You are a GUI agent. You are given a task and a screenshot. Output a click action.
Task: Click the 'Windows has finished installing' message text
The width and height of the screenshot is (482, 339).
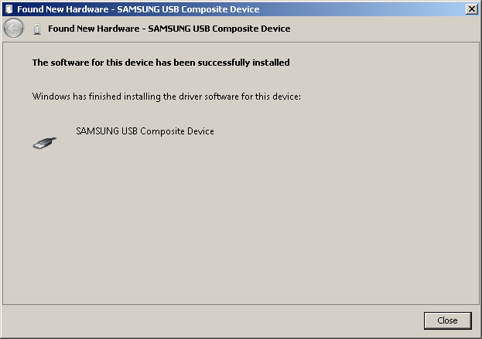click(x=166, y=97)
